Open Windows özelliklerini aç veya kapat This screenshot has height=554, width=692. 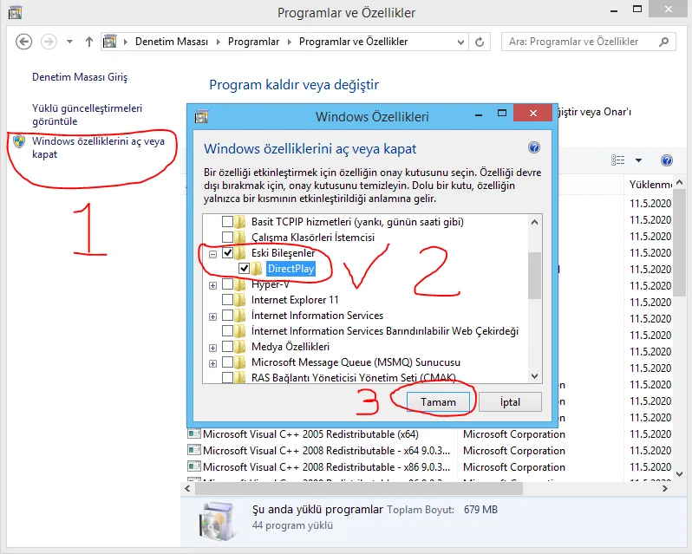click(x=98, y=147)
